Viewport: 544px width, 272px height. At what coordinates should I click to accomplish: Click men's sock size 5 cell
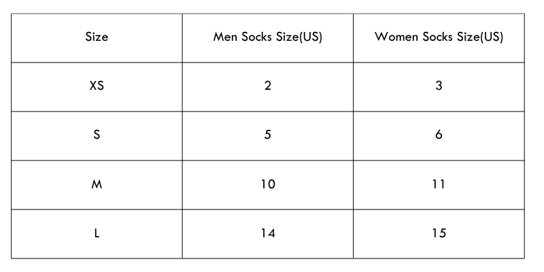coord(267,134)
